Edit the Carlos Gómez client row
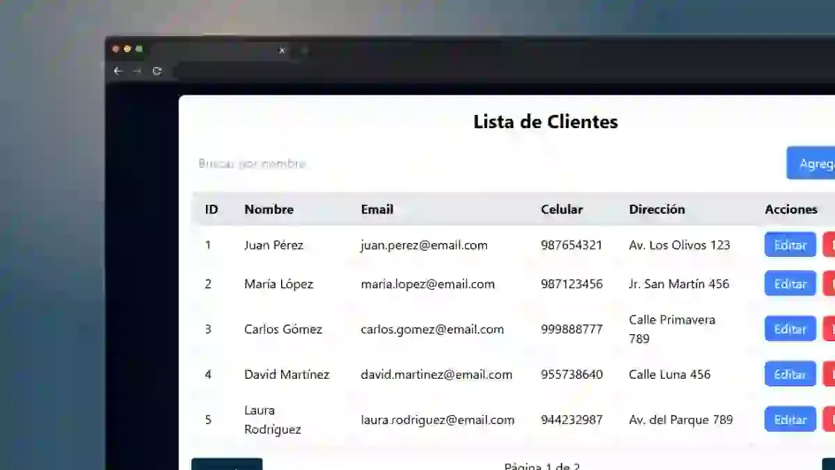The width and height of the screenshot is (835, 470). click(790, 329)
